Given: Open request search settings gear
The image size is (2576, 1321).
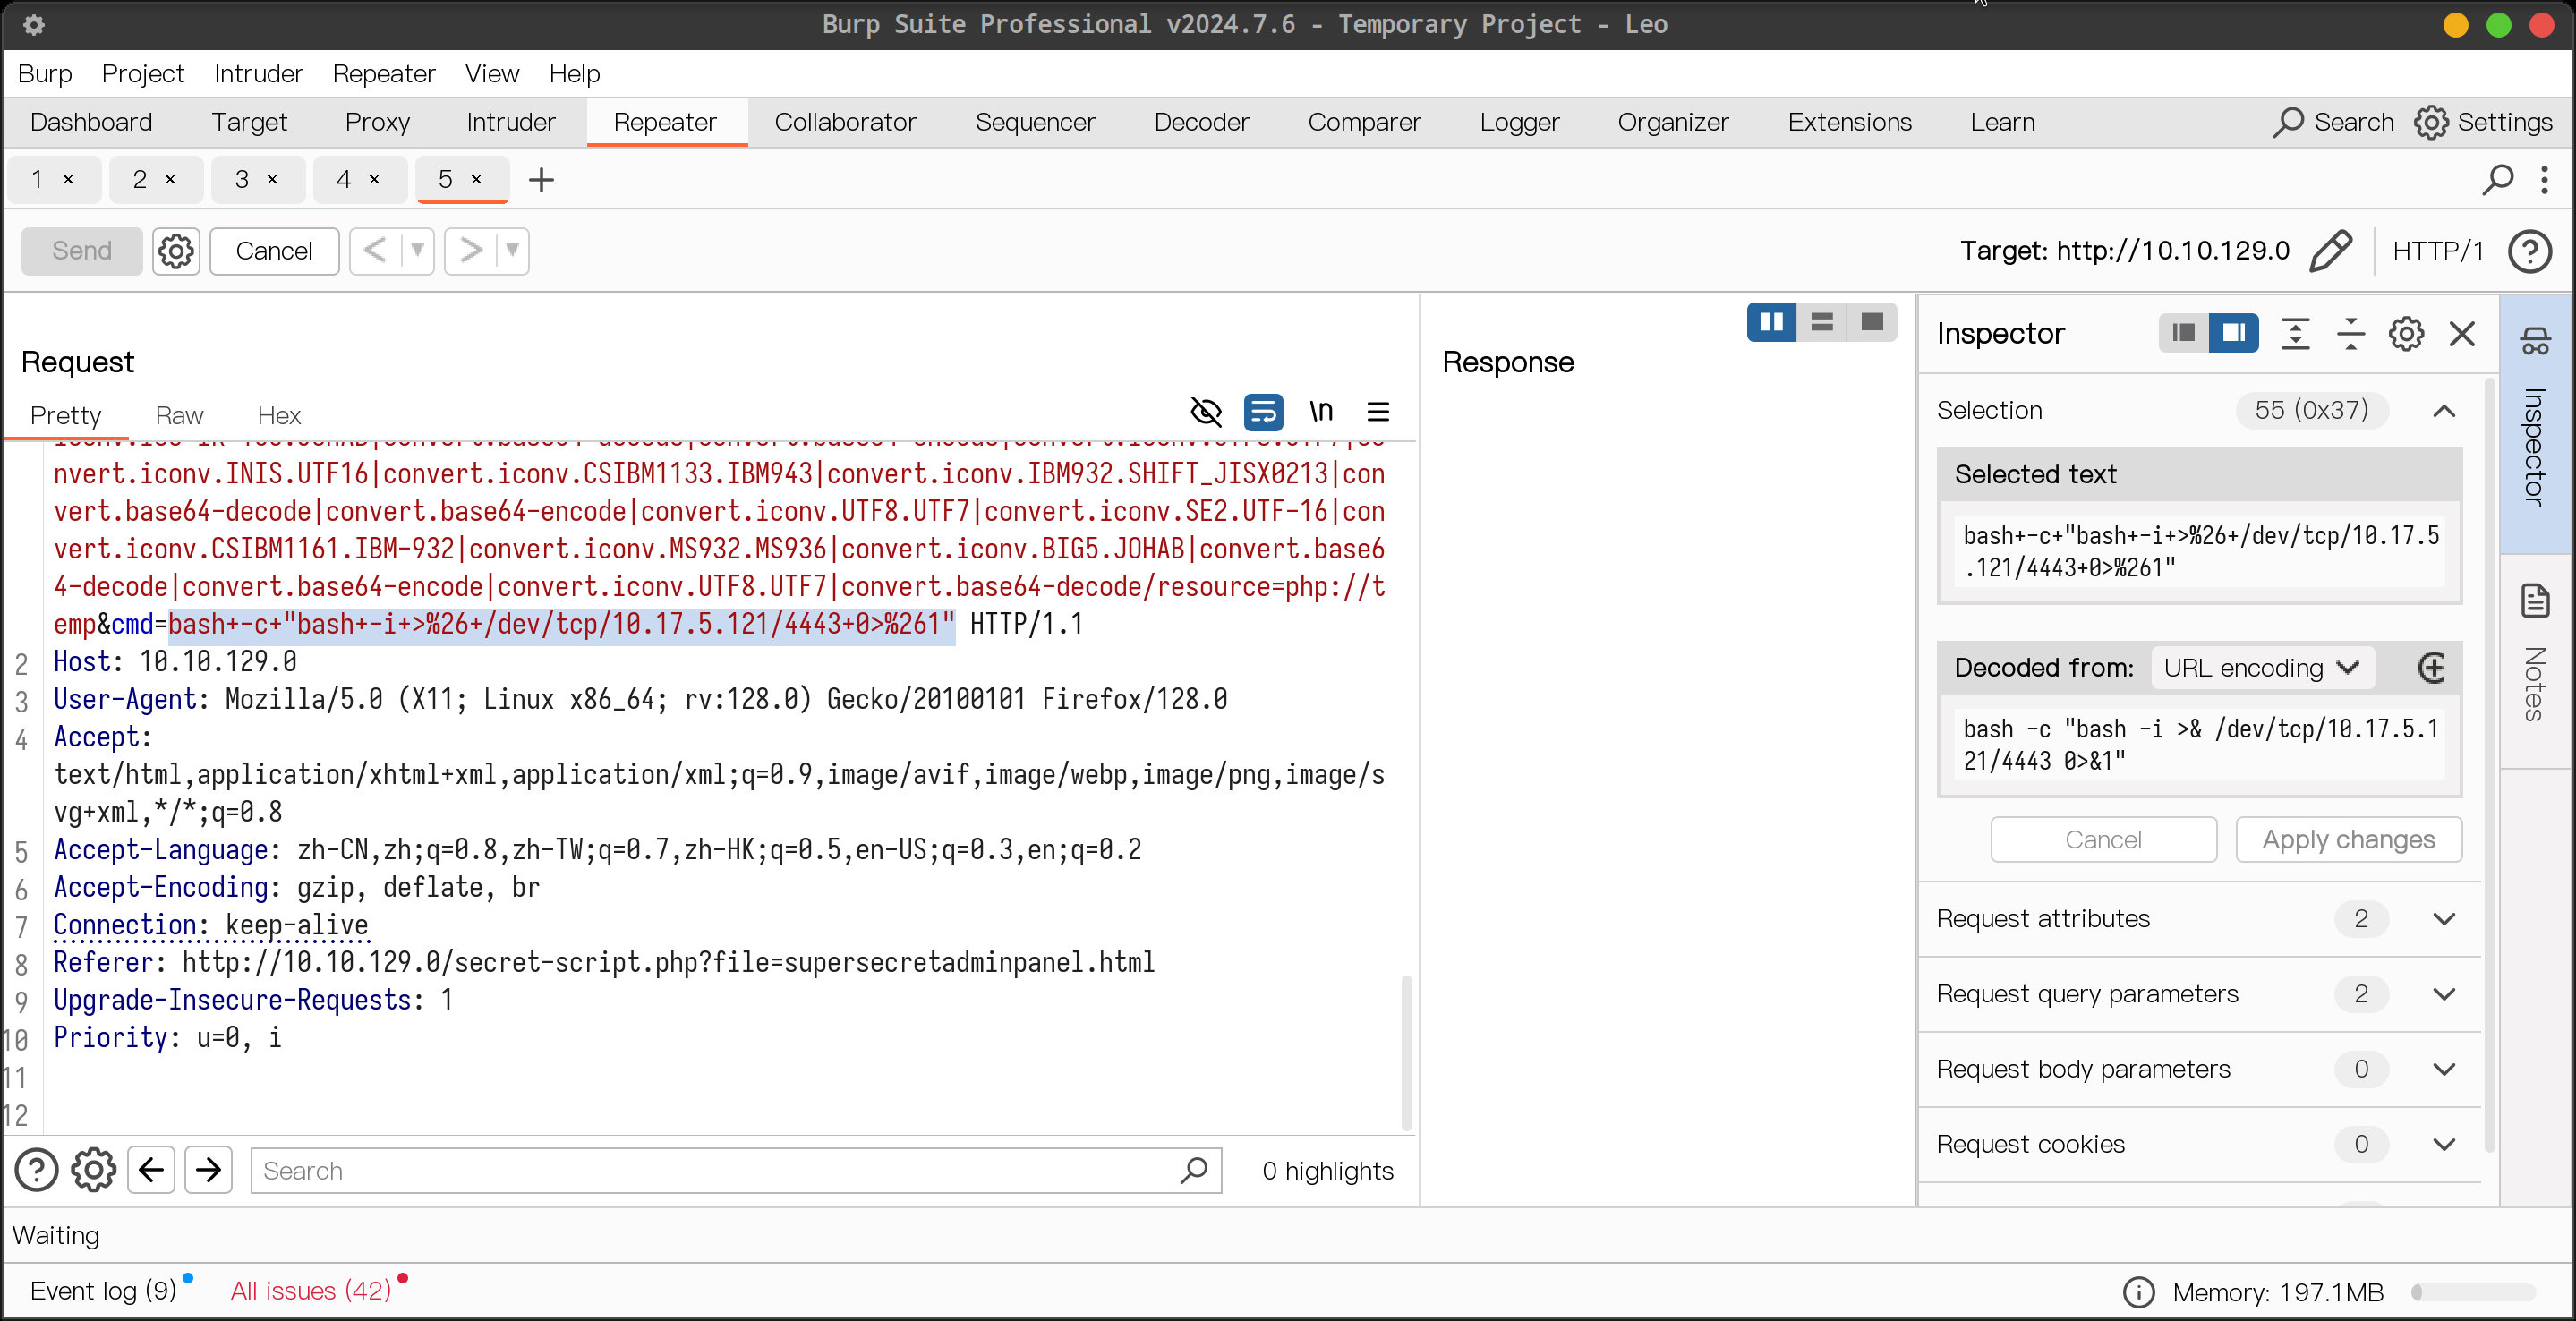Looking at the screenshot, I should [93, 1170].
